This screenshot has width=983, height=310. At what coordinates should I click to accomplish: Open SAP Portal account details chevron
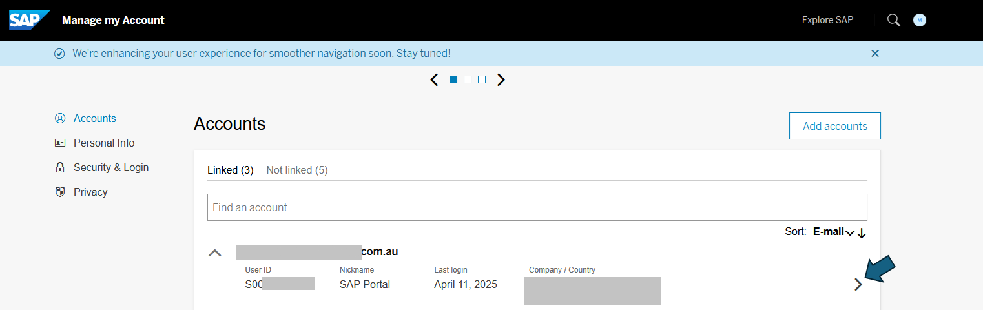pyautogui.click(x=858, y=284)
